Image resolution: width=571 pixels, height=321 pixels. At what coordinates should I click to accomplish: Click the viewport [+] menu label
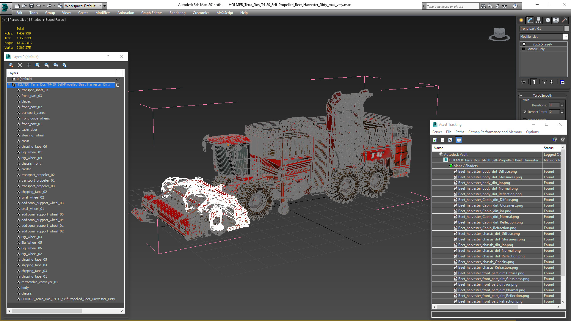pos(4,20)
